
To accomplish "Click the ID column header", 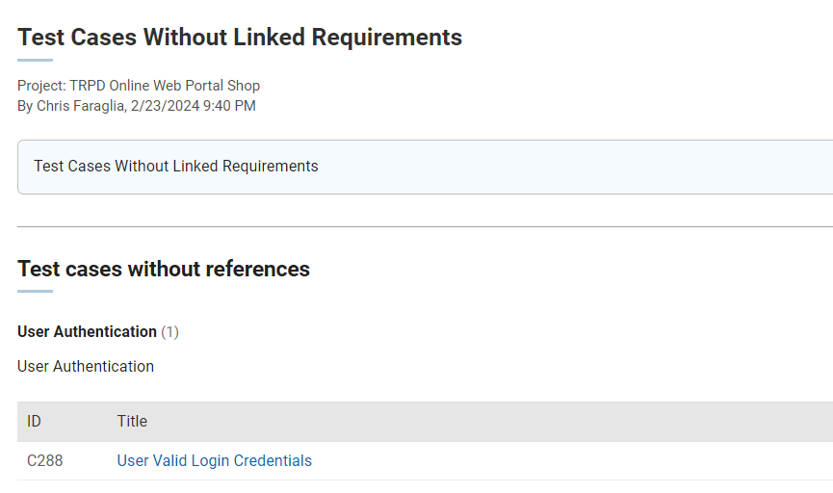I will [x=34, y=421].
